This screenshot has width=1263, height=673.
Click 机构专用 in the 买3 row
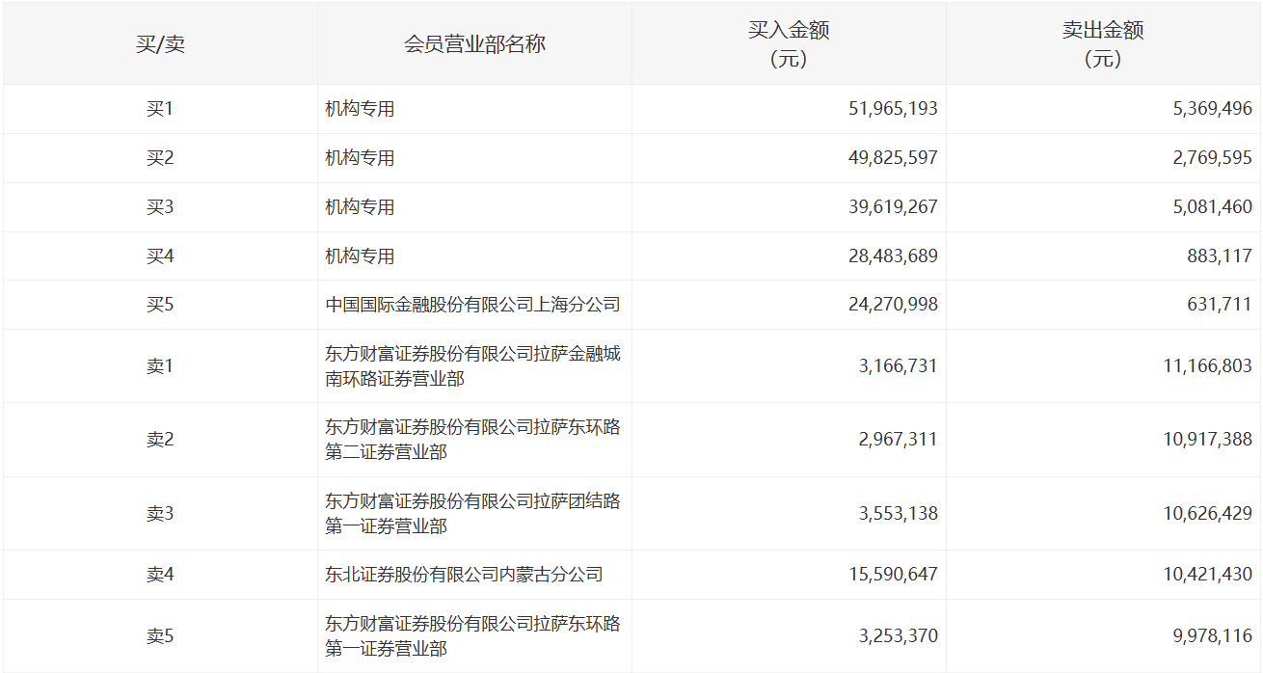tap(360, 207)
